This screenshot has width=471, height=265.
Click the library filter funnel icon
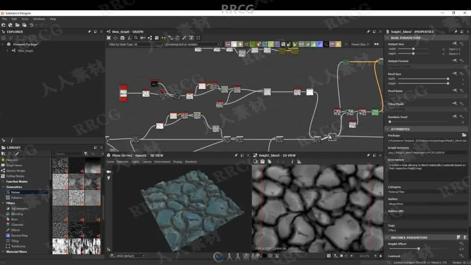pyautogui.click(x=86, y=154)
